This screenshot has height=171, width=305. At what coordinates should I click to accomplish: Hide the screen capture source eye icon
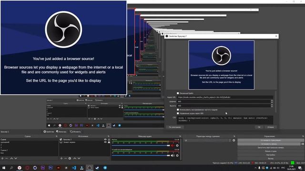pos(105,142)
